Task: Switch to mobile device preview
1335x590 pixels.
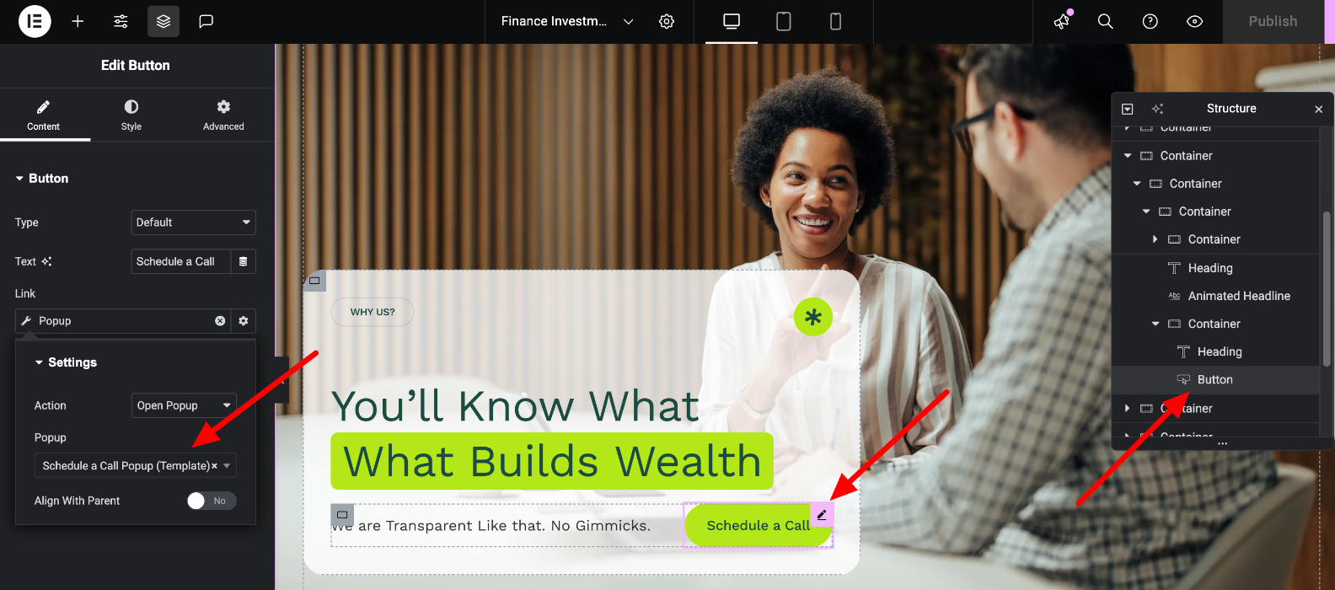Action: click(835, 21)
